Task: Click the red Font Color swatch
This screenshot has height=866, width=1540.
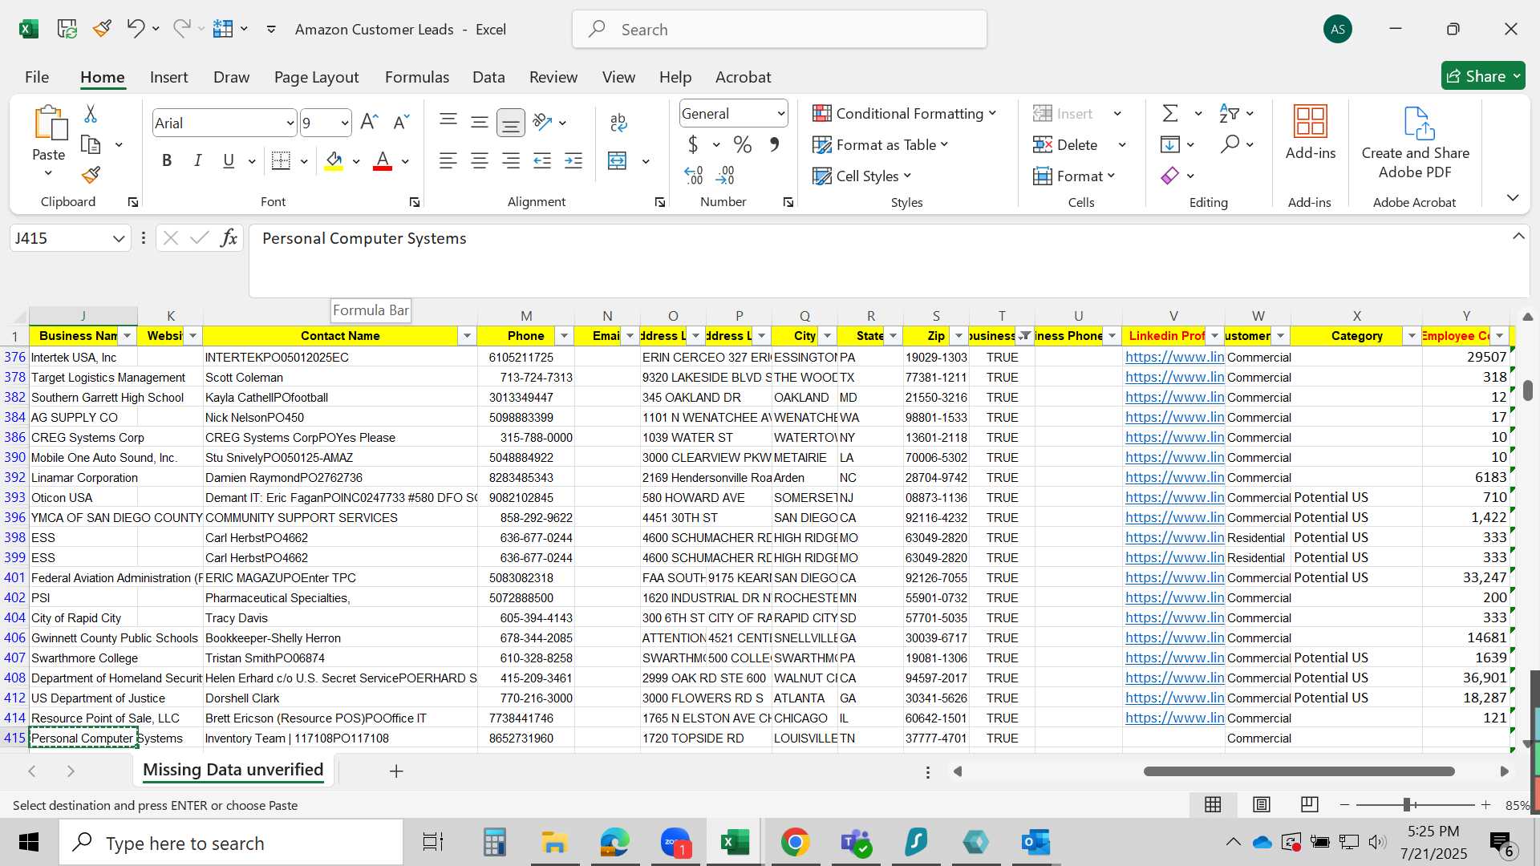Action: coord(383,161)
